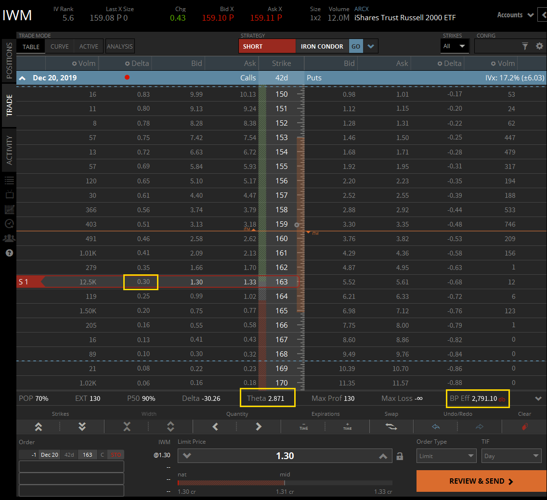
Task: Open the Order Type Limit dropdown
Action: pyautogui.click(x=446, y=456)
